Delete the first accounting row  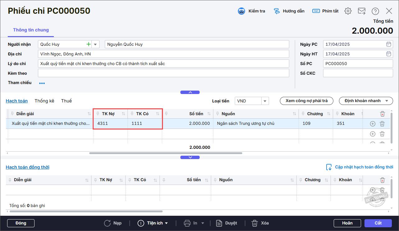(382, 124)
